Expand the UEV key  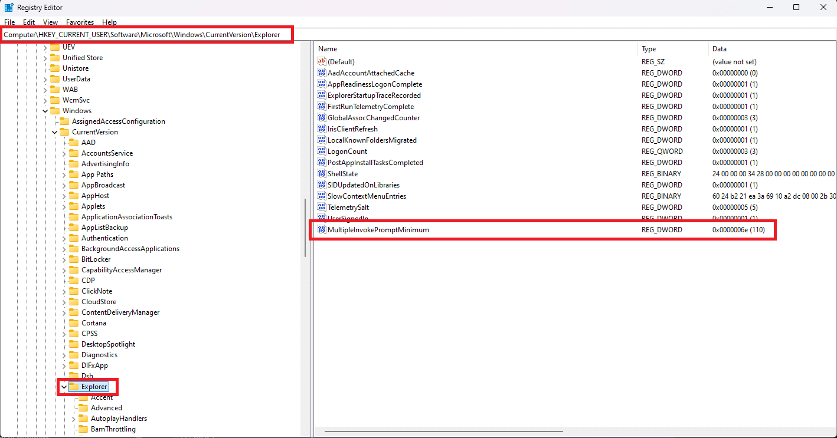(x=45, y=47)
